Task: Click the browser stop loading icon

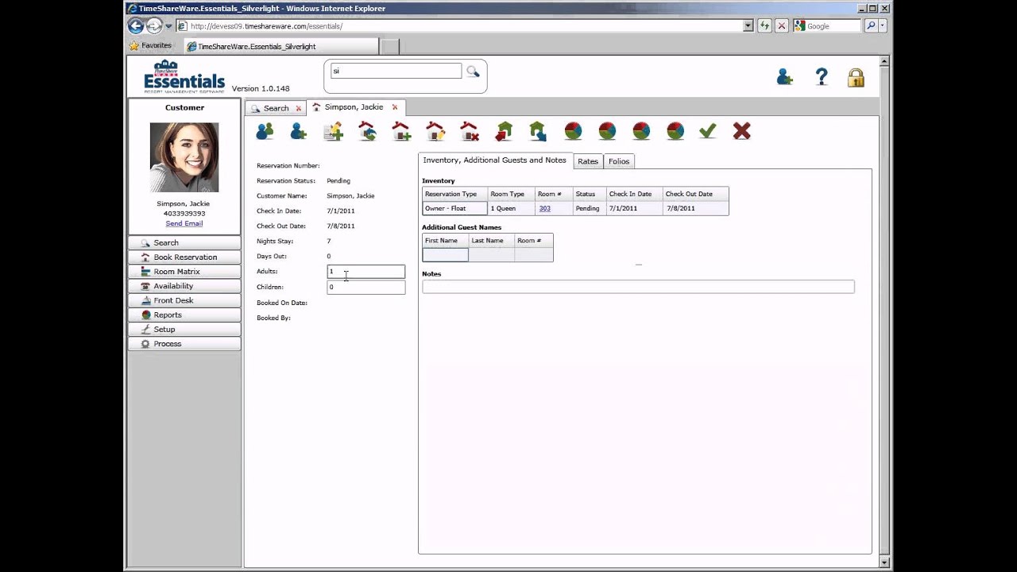Action: pos(782,25)
